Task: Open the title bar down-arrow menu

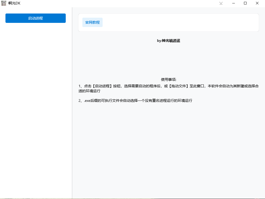Action: tap(221, 3)
